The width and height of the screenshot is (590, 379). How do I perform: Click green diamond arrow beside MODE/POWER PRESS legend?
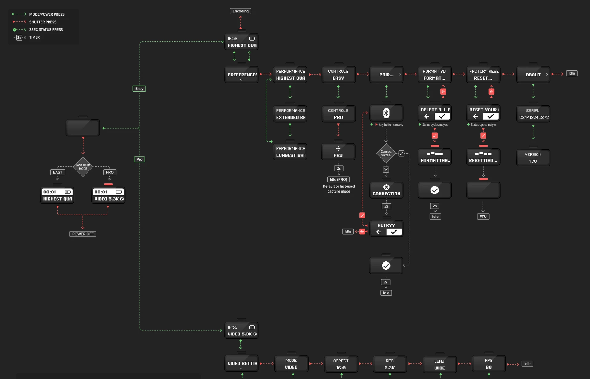(x=19, y=14)
